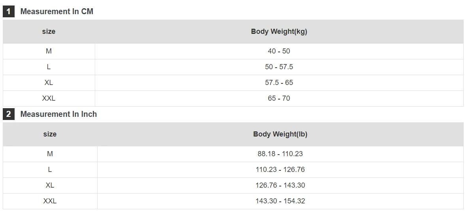Click the number 1 section badge
Viewport: 468px width, 214px height.
pyautogui.click(x=8, y=12)
